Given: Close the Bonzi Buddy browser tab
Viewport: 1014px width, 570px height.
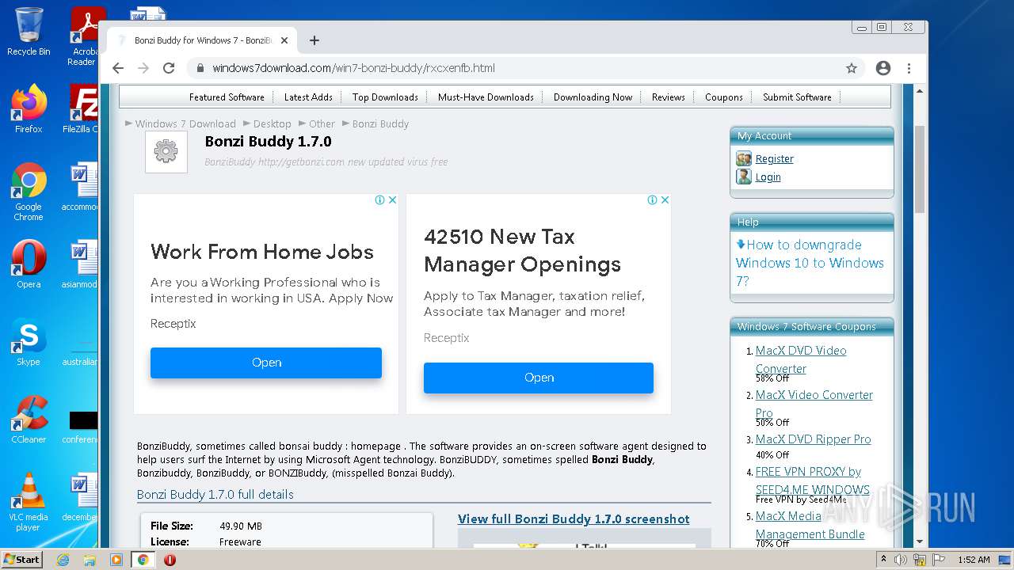Looking at the screenshot, I should click(x=284, y=40).
